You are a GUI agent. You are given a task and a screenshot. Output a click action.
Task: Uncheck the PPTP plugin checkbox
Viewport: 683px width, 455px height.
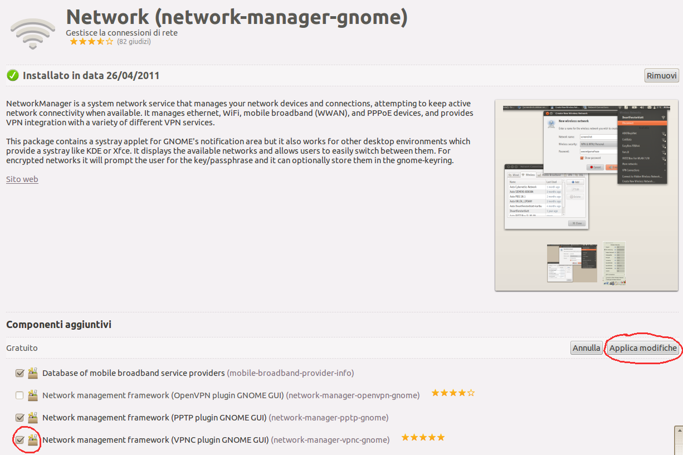pyautogui.click(x=20, y=418)
